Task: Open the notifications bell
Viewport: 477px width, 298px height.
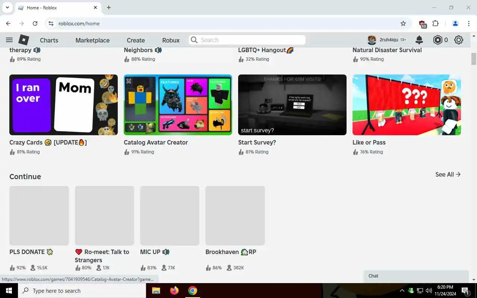Action: pyautogui.click(x=419, y=40)
